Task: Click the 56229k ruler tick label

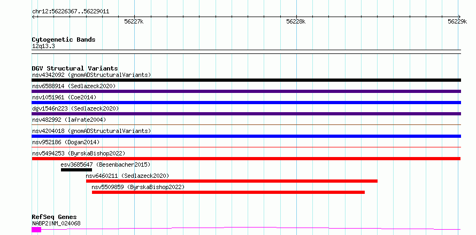Action: tap(457, 21)
